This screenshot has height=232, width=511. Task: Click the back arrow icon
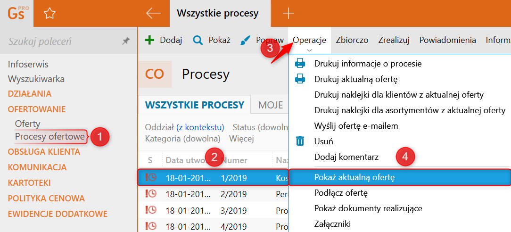[153, 13]
